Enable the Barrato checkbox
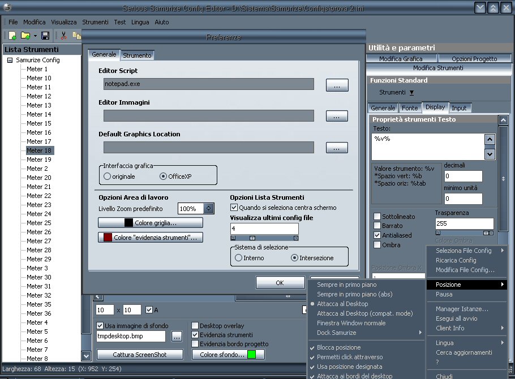This screenshot has height=379, width=515. tap(377, 226)
